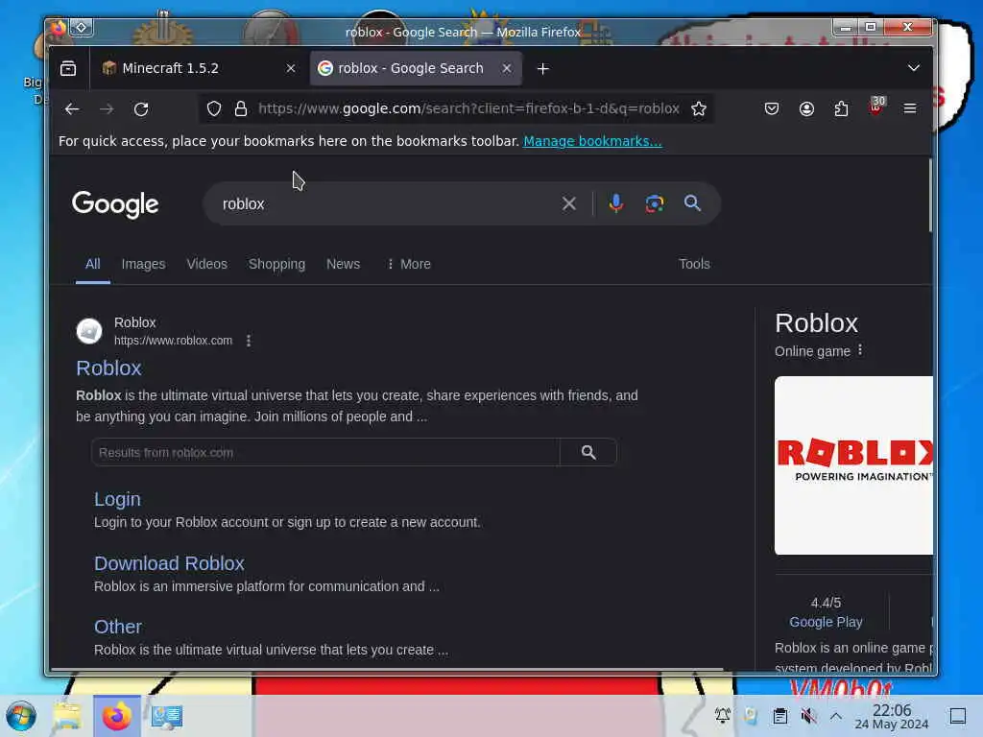Clear the Google search box
The height and width of the screenshot is (737, 983).
(569, 203)
